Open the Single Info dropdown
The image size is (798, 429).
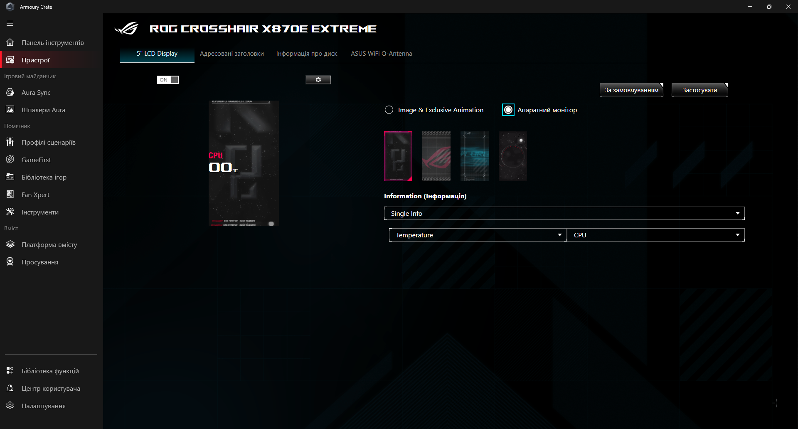point(564,213)
